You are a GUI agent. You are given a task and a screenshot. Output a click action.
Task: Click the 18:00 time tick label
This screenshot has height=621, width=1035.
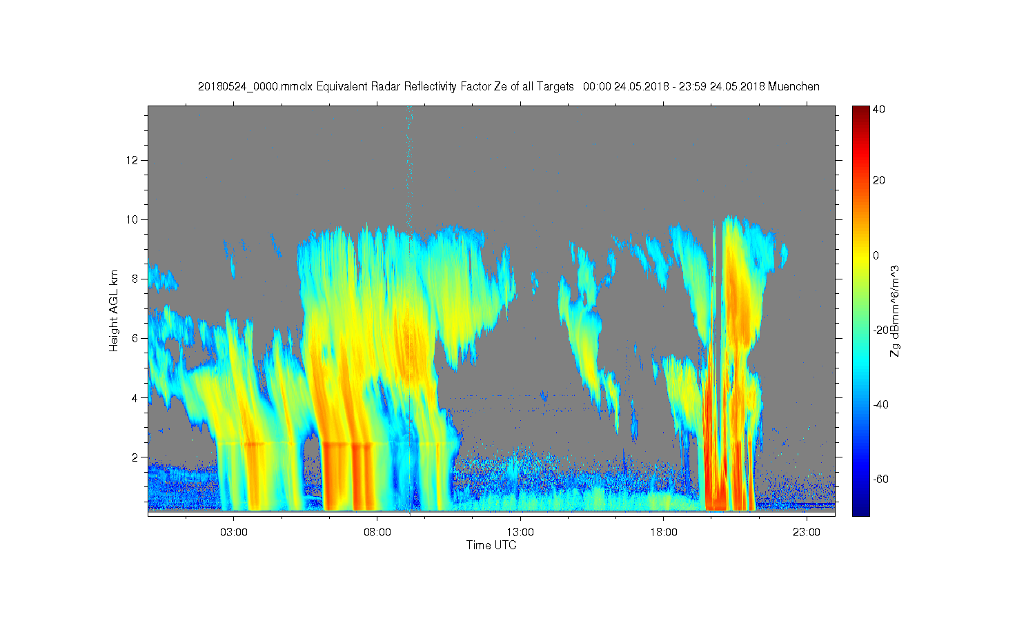coord(663,533)
